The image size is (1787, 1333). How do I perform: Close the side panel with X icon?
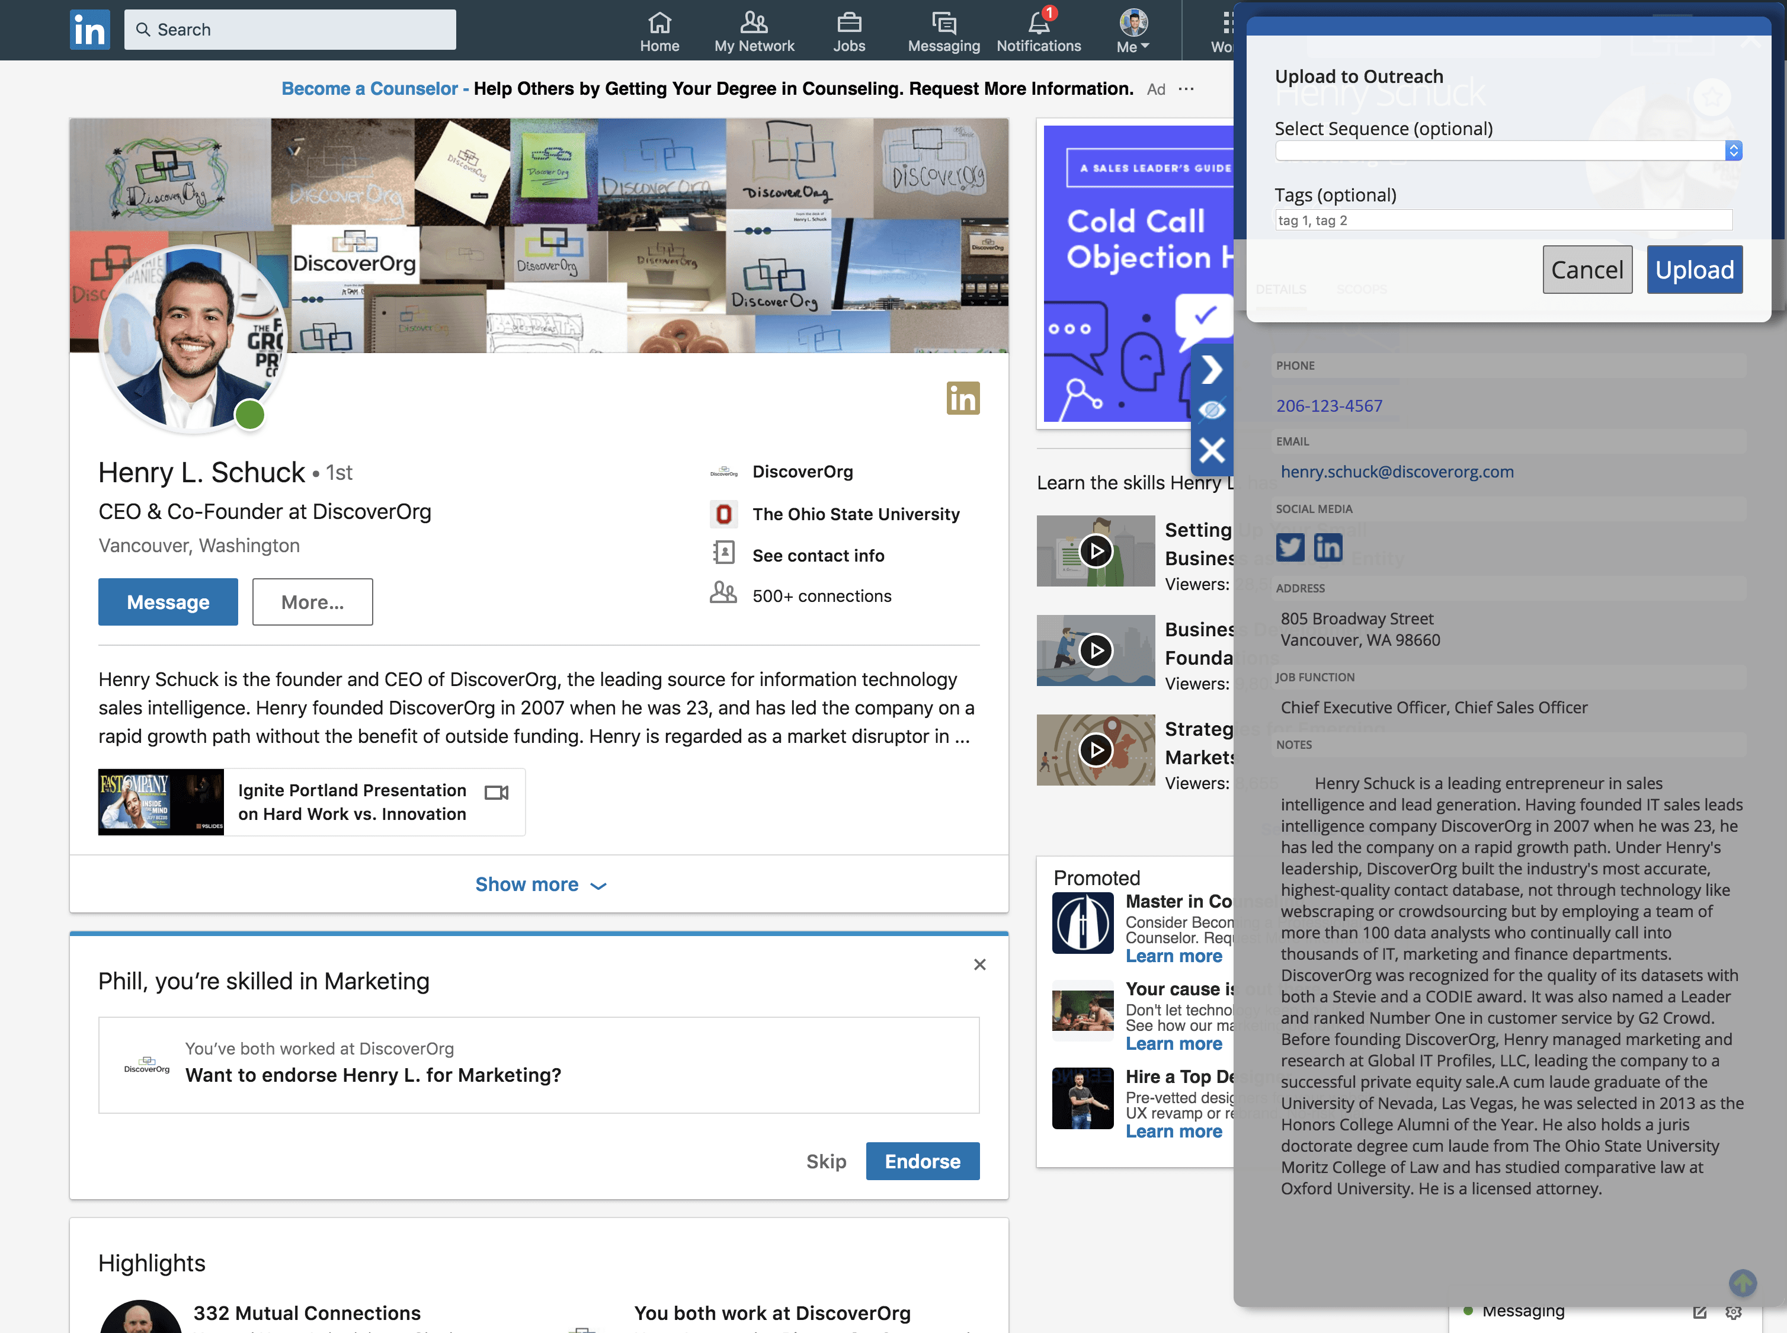point(1212,450)
